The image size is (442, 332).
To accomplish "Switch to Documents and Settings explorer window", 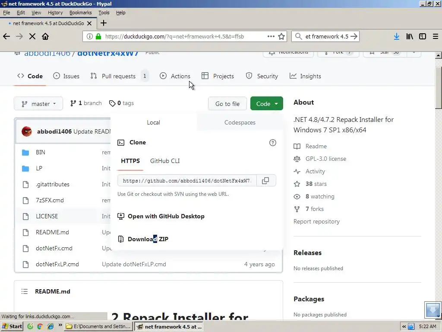I will pos(98,327).
